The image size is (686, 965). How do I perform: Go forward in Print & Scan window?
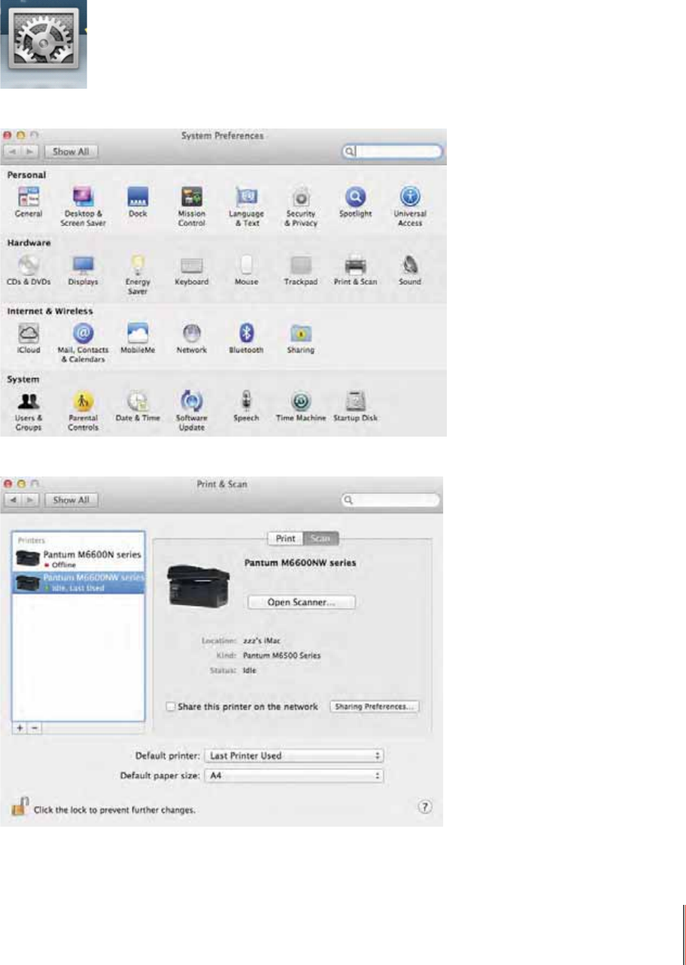coord(31,500)
